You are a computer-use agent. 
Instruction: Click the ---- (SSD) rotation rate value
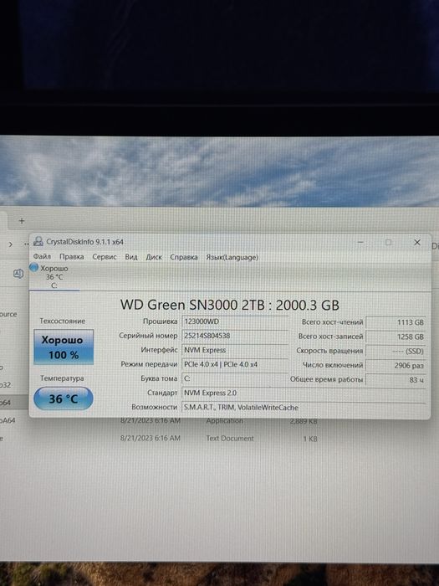396,352
